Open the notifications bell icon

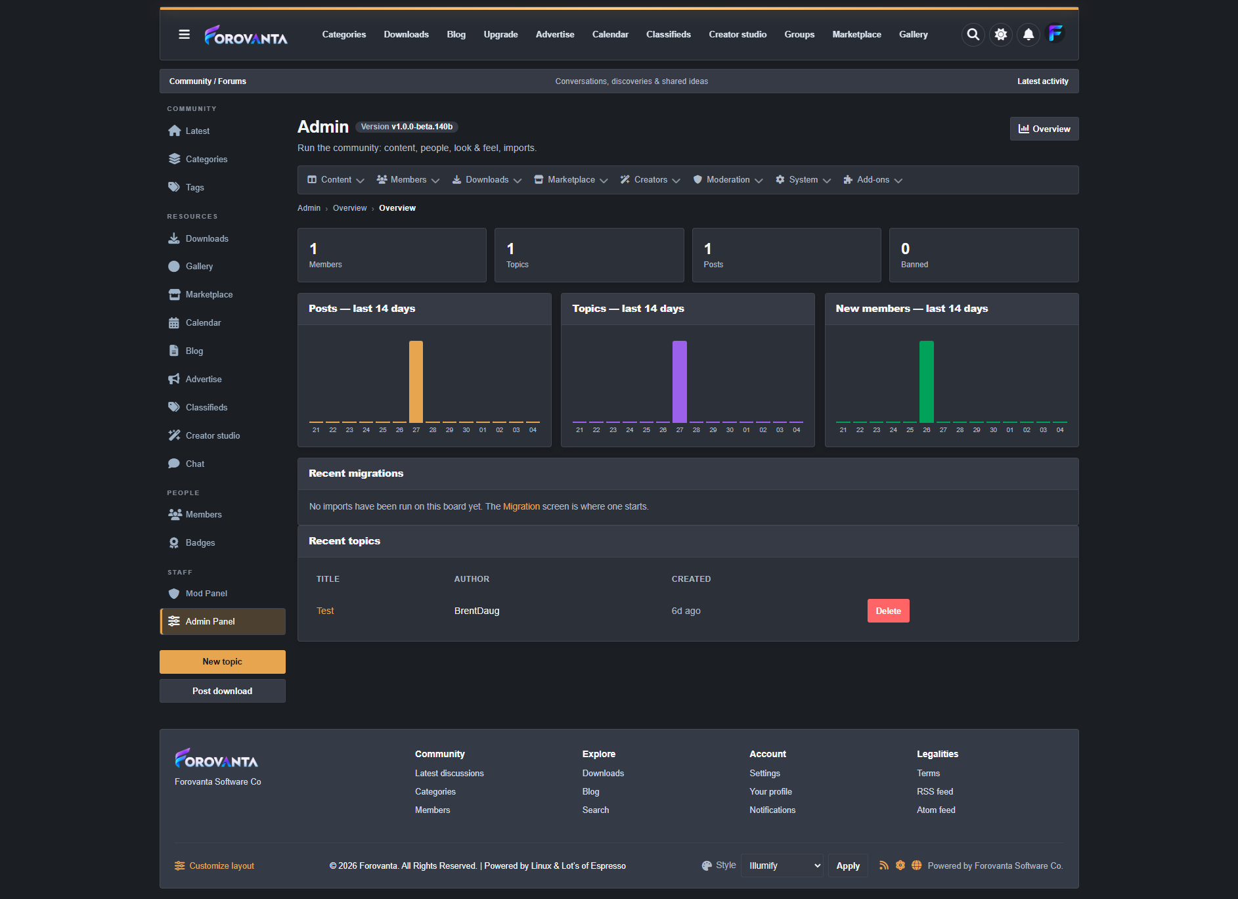point(1028,34)
